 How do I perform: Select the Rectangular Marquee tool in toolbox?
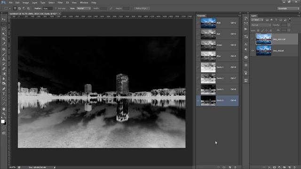pyautogui.click(x=4, y=24)
